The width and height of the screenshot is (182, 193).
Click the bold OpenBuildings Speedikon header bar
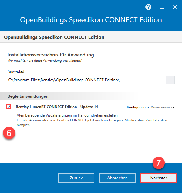54,37
